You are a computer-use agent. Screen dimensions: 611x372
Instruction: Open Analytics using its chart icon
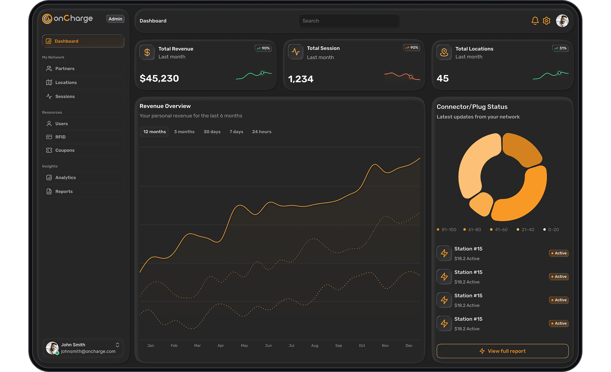[49, 177]
